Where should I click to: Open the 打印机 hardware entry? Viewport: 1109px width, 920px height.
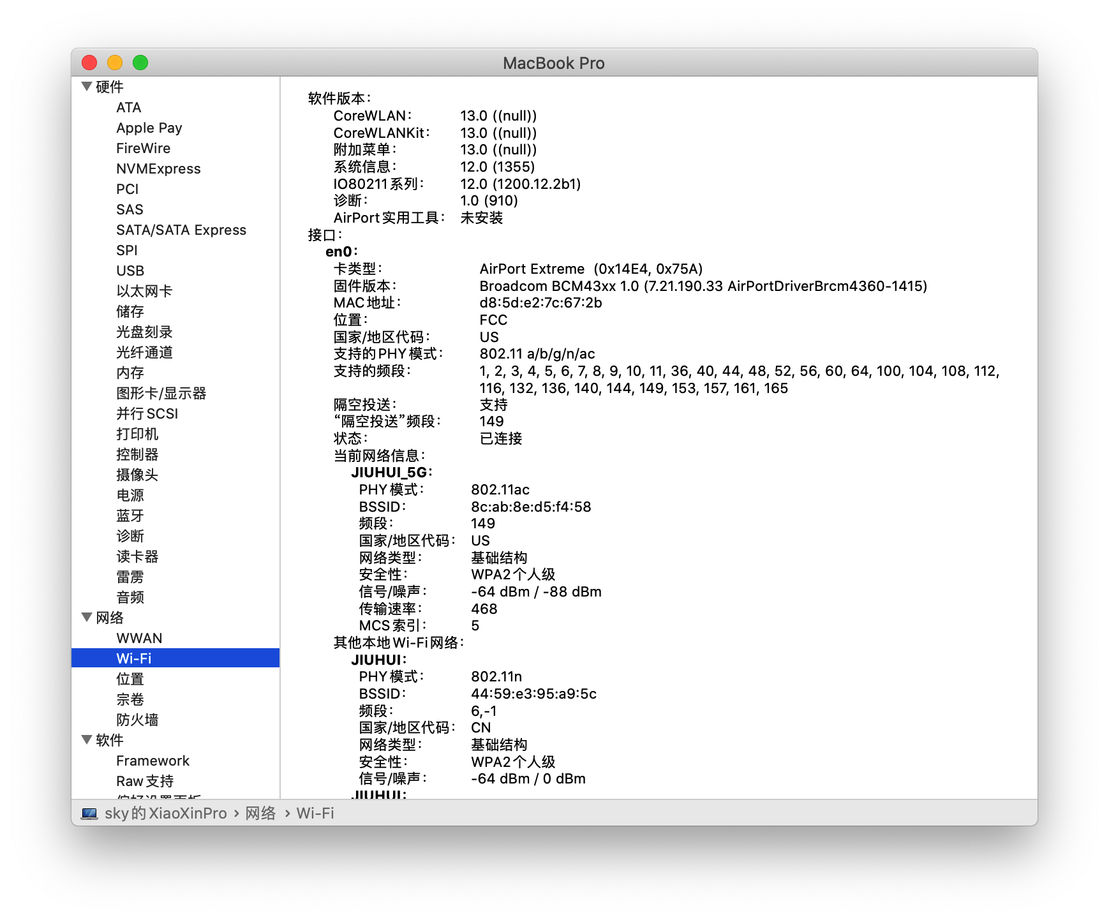[137, 434]
